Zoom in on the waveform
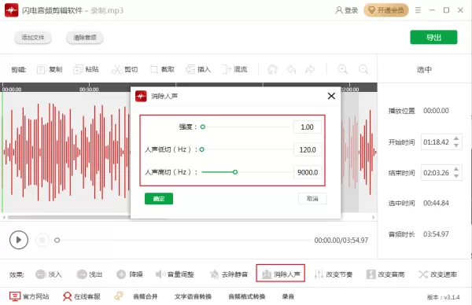This screenshot has height=305, width=472. pos(342,69)
